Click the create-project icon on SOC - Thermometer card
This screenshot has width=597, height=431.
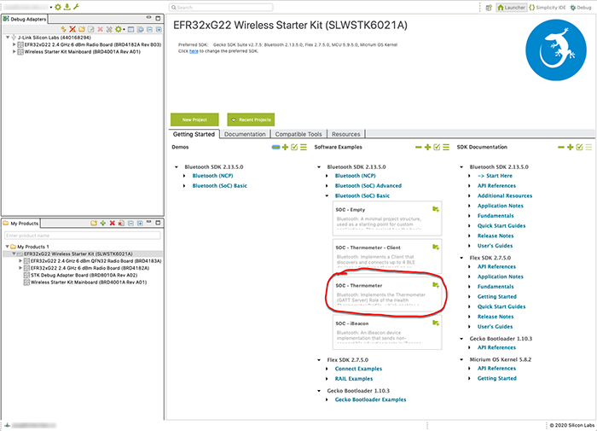pos(436,284)
